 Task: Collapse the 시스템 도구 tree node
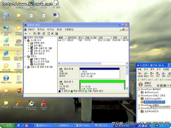25,40
